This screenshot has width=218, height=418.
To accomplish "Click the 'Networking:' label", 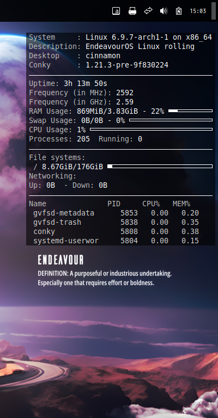I will coord(53,176).
